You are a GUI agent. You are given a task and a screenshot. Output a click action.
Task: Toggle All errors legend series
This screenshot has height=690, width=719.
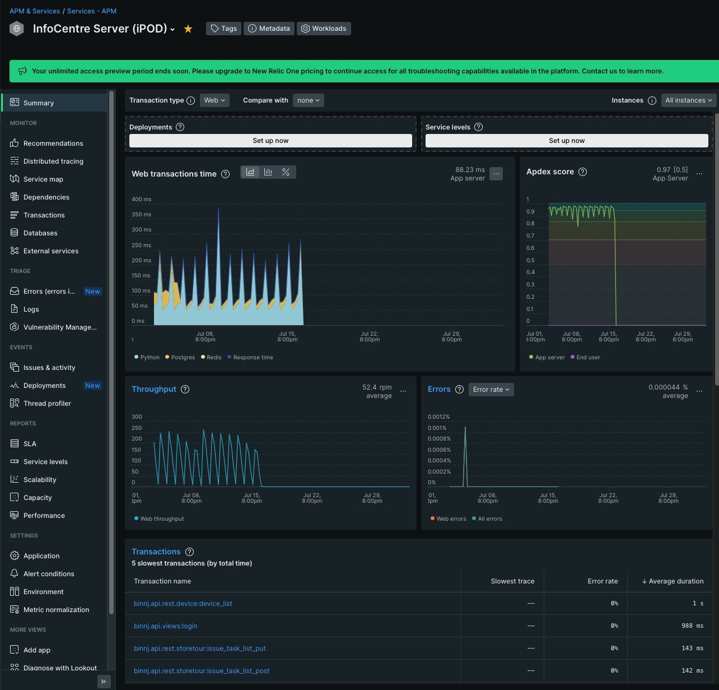point(487,518)
